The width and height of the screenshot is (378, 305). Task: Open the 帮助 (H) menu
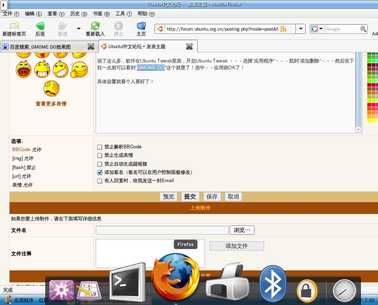(x=146, y=14)
